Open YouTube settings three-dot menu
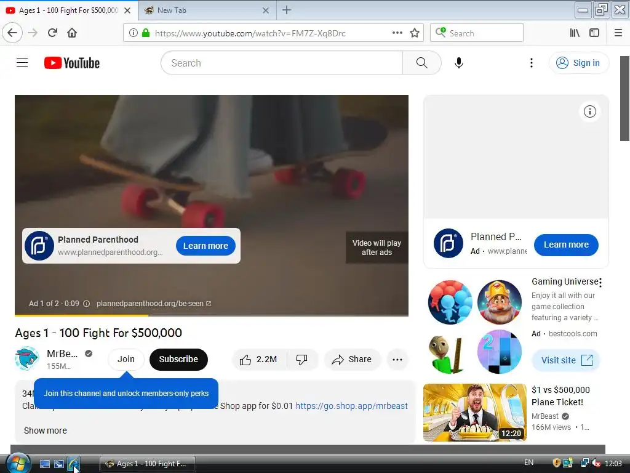Image resolution: width=630 pixels, height=473 pixels. [531, 63]
